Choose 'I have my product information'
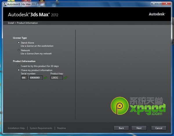The image size is (174, 136). [19, 70]
